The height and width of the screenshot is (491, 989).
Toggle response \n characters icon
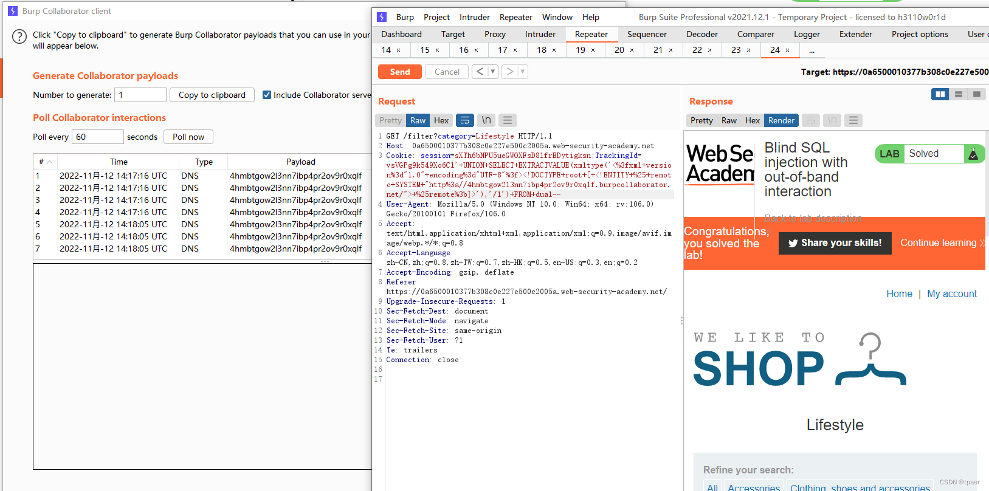point(832,120)
